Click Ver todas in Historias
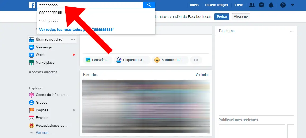This screenshot has height=138, width=306. tap(202, 75)
